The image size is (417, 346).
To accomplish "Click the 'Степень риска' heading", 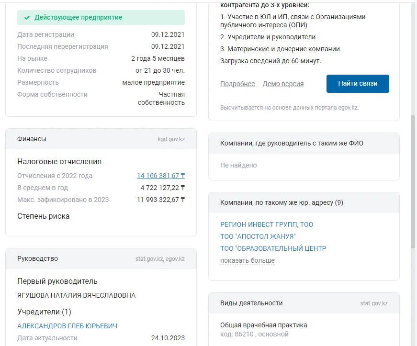I will 44,216.
